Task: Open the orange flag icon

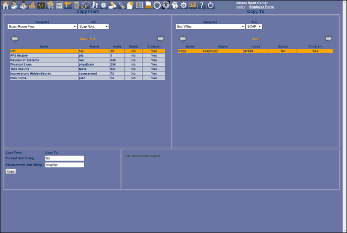Action: [x=68, y=5]
